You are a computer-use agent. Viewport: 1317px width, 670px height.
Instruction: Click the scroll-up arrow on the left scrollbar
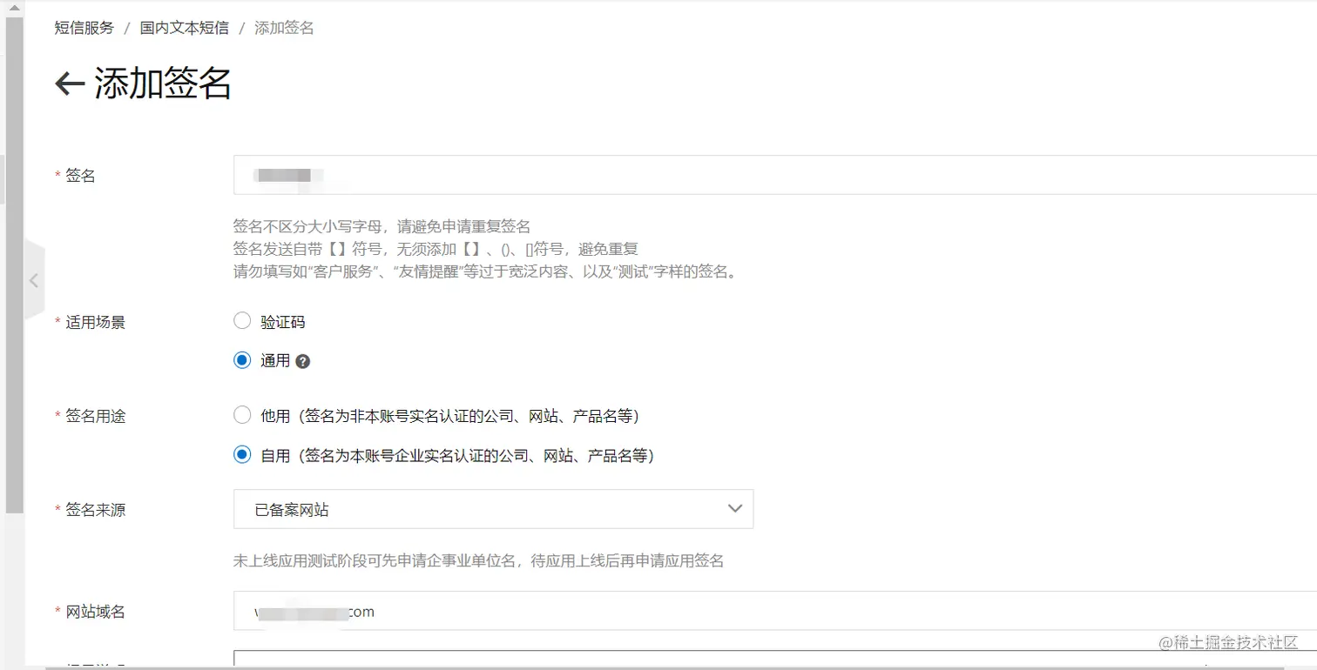13,7
